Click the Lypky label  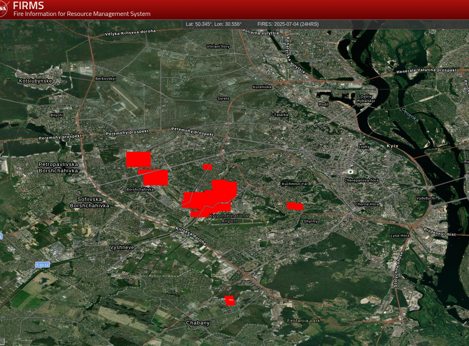tap(364, 147)
